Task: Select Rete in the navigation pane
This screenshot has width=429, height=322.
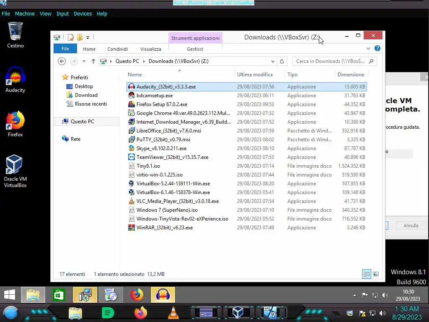Action: click(x=75, y=139)
